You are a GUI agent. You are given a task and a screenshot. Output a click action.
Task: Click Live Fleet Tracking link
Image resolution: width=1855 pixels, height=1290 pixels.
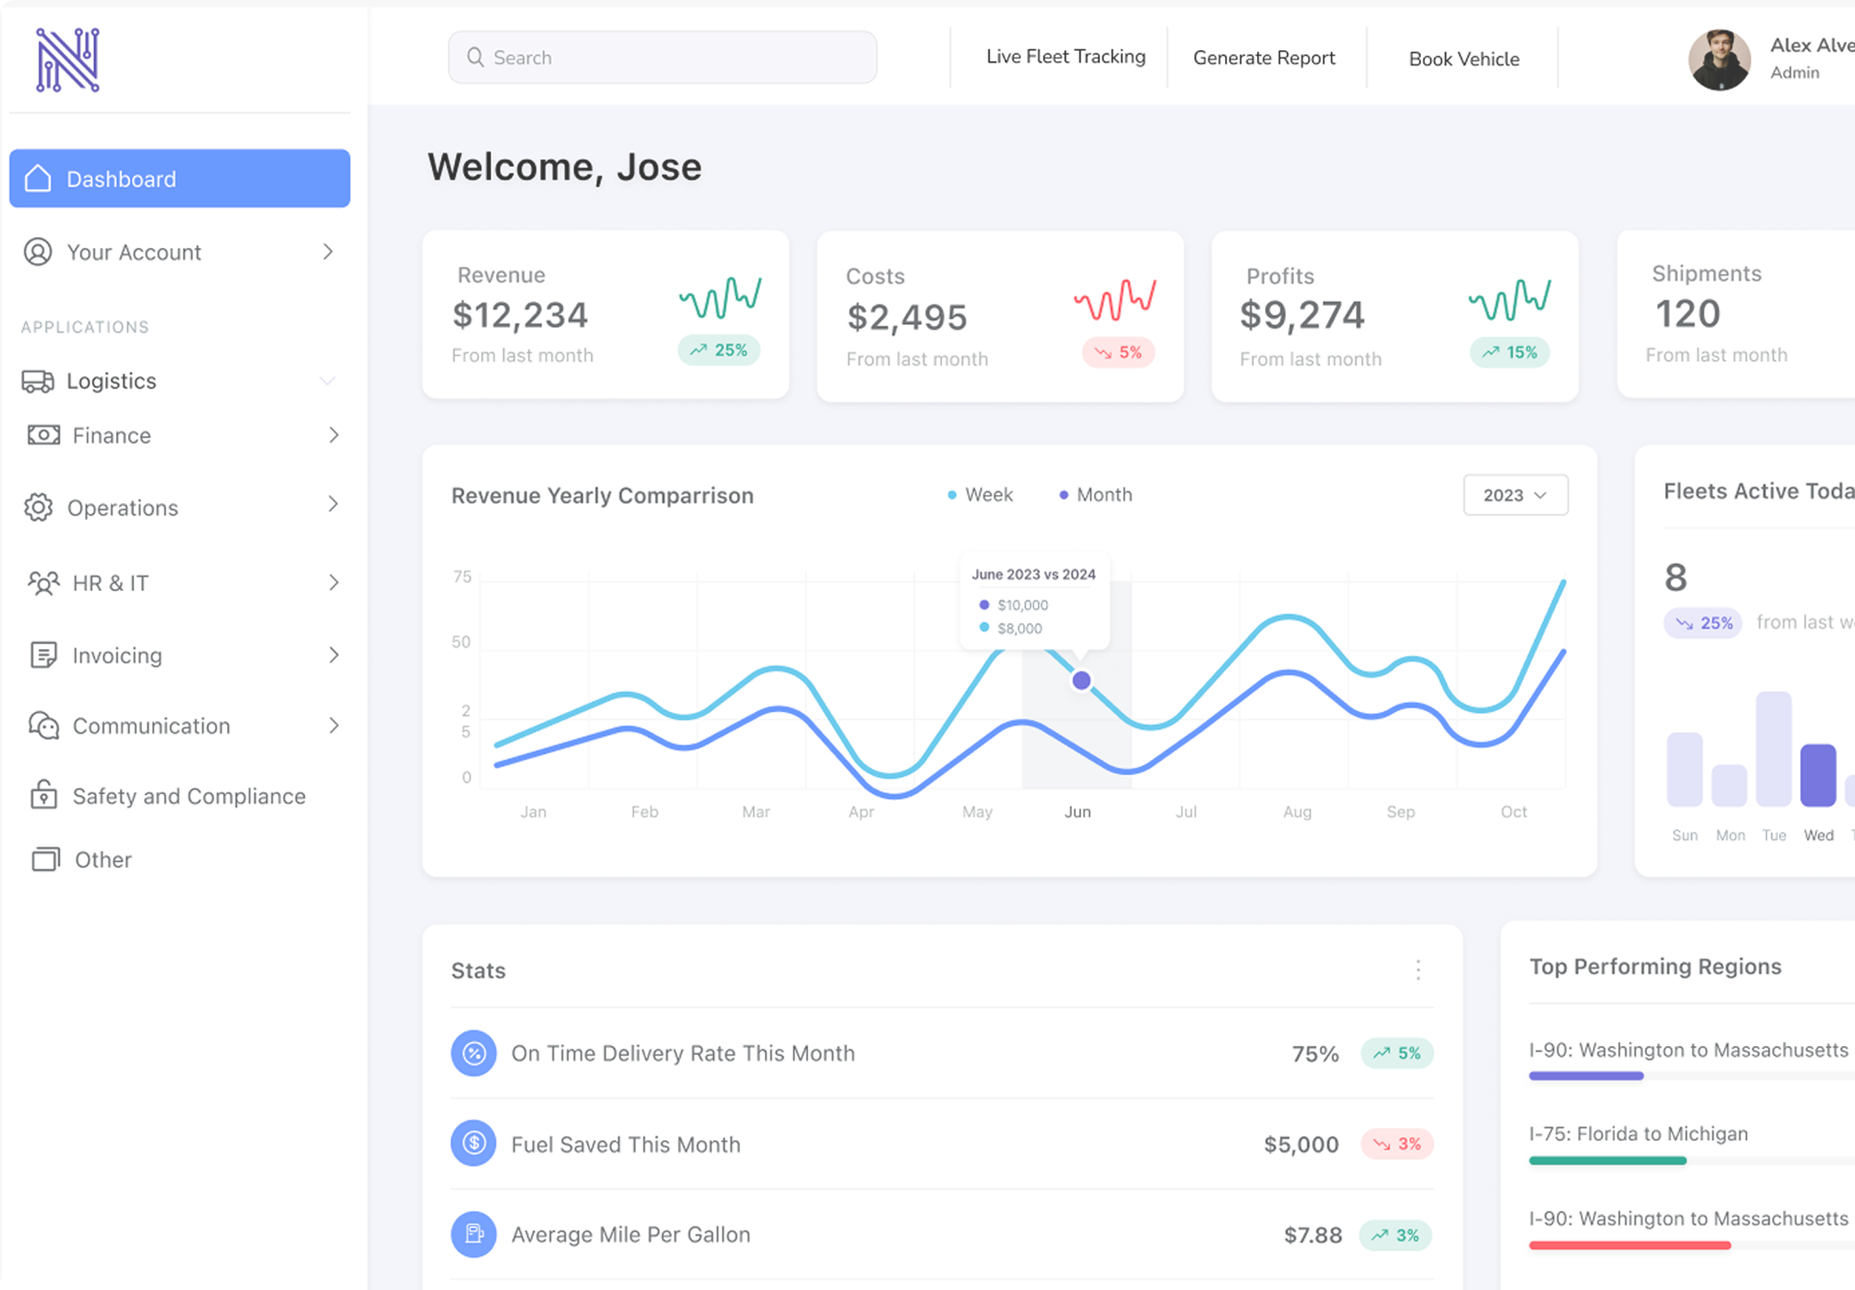1065,56
